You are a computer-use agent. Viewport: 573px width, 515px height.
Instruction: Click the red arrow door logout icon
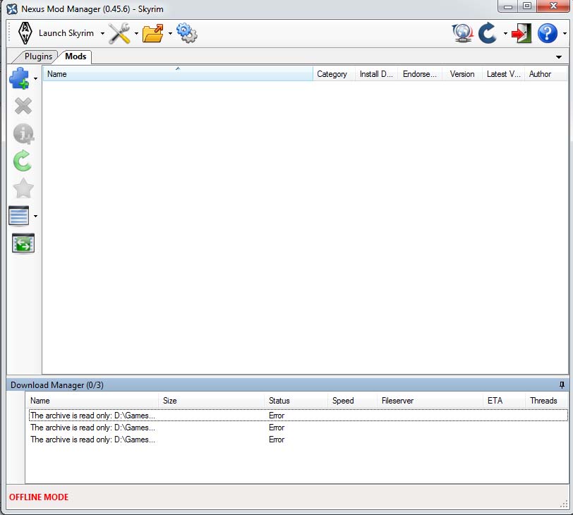(x=521, y=33)
